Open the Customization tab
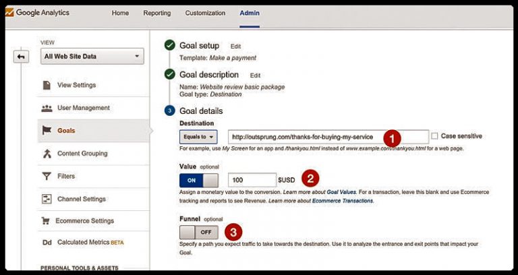The image size is (518, 275). point(205,13)
